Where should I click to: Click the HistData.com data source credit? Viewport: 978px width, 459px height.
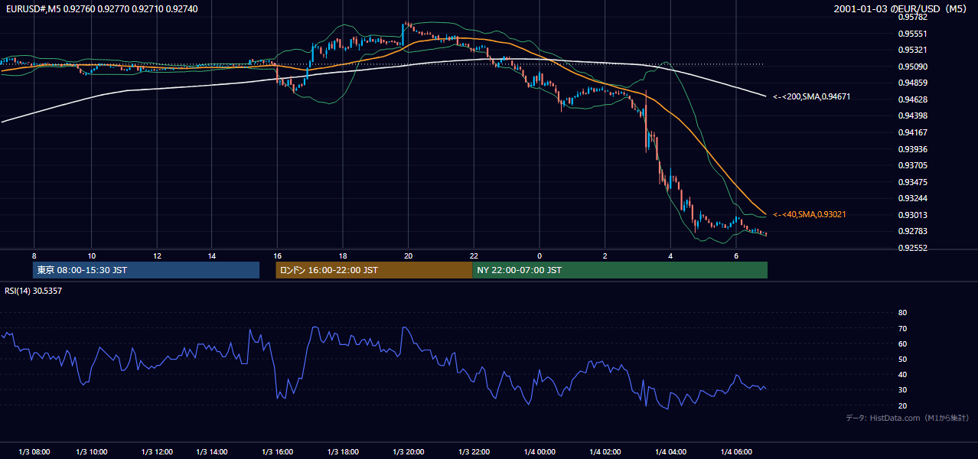[x=908, y=418]
